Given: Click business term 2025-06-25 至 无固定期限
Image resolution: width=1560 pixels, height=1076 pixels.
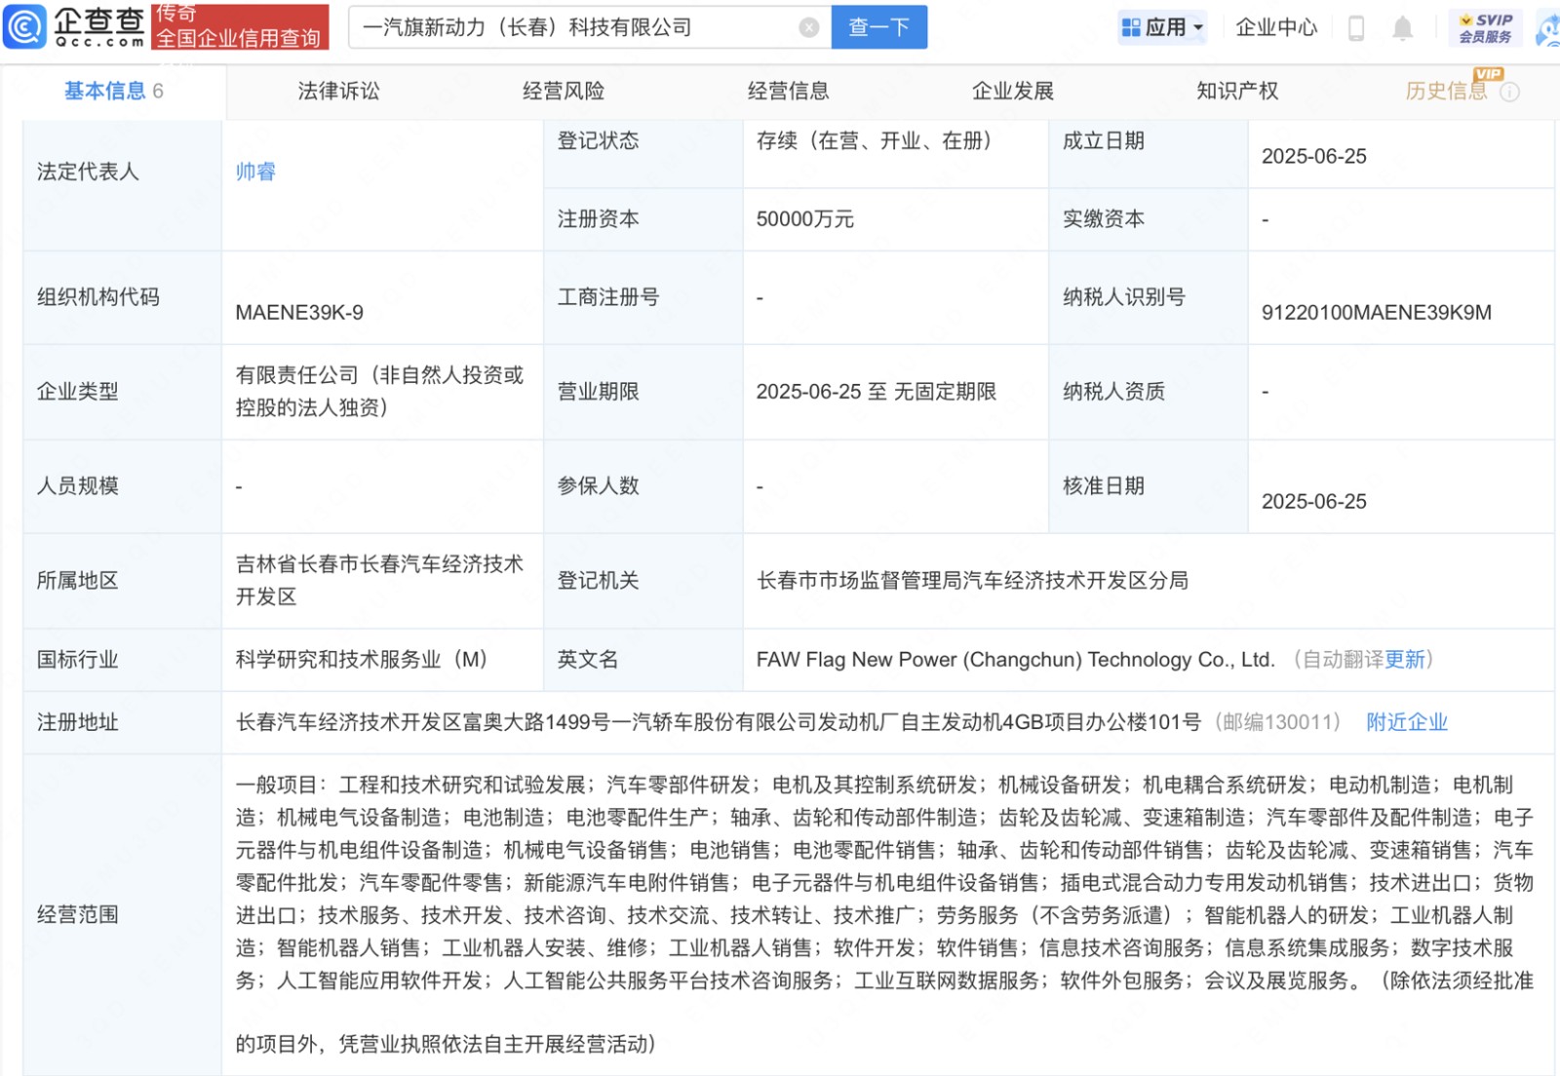Looking at the screenshot, I should click(x=877, y=392).
